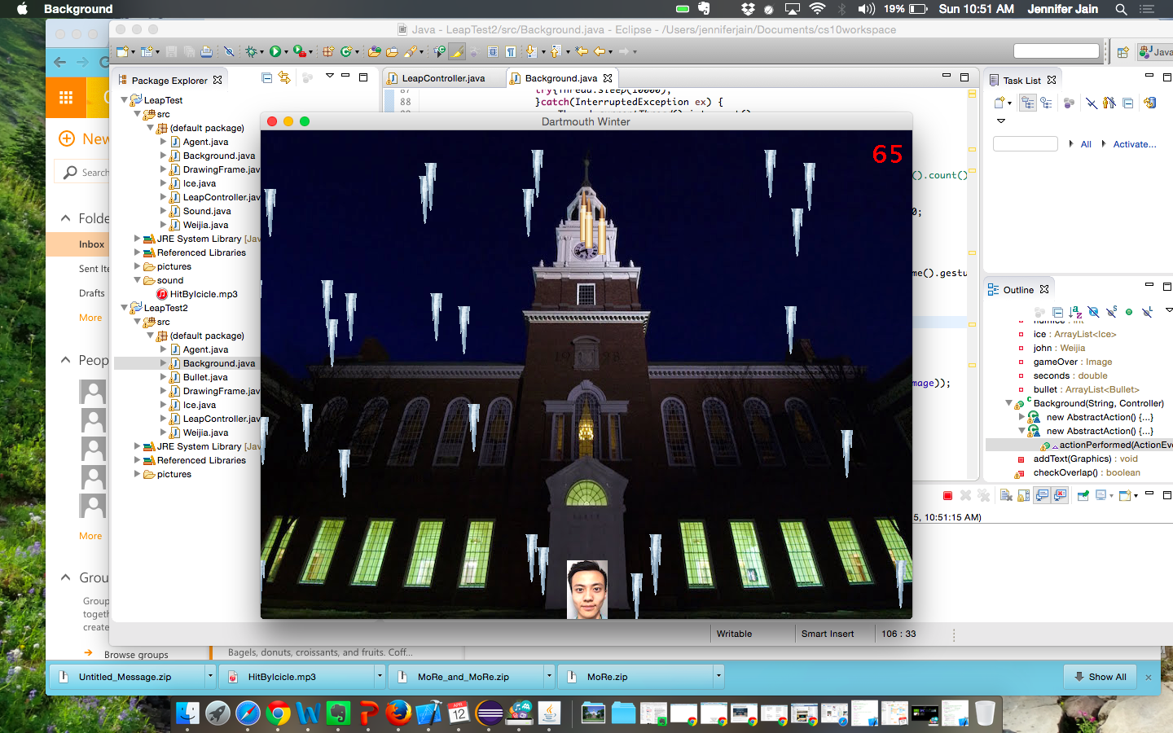1173x733 pixels.
Task: Click the Activate... link in Task List
Action: [1135, 144]
